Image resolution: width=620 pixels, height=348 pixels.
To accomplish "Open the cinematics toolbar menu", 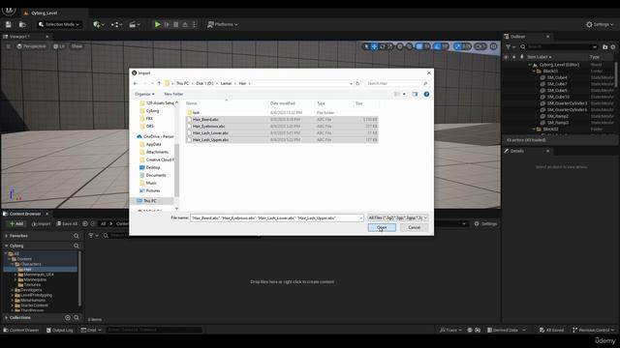I will click(x=135, y=24).
